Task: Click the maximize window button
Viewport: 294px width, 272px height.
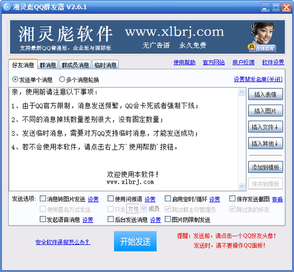Action: pos(276,7)
